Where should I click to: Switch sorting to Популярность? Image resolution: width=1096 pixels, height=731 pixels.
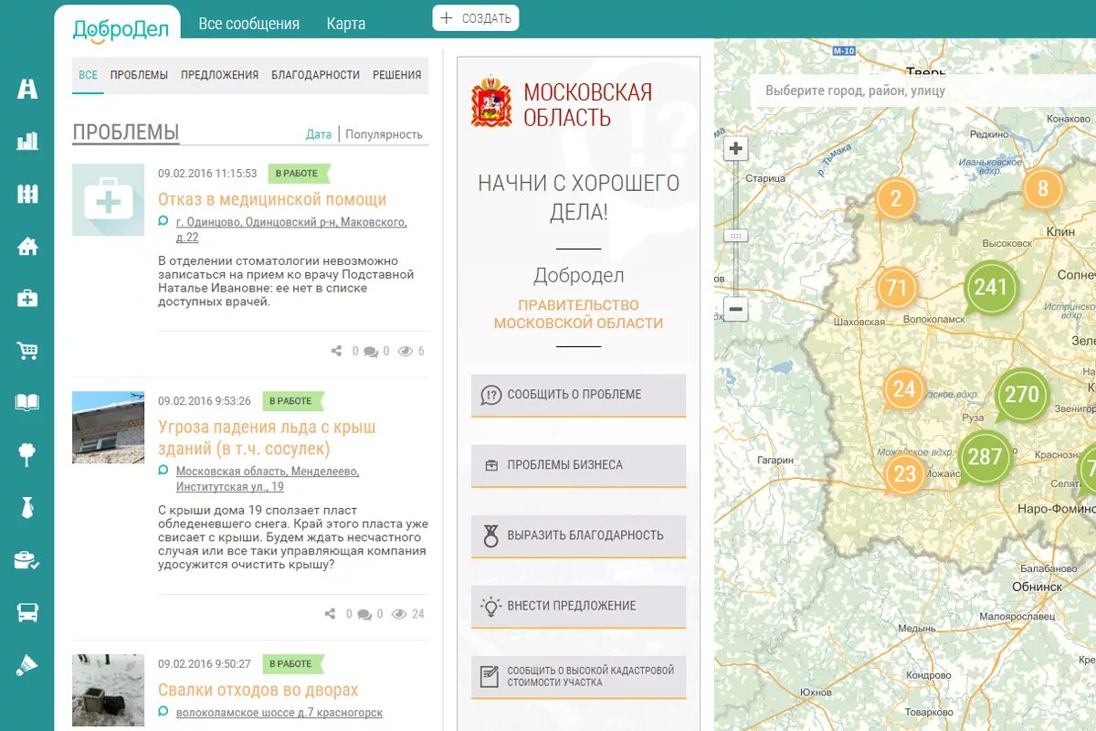click(384, 133)
